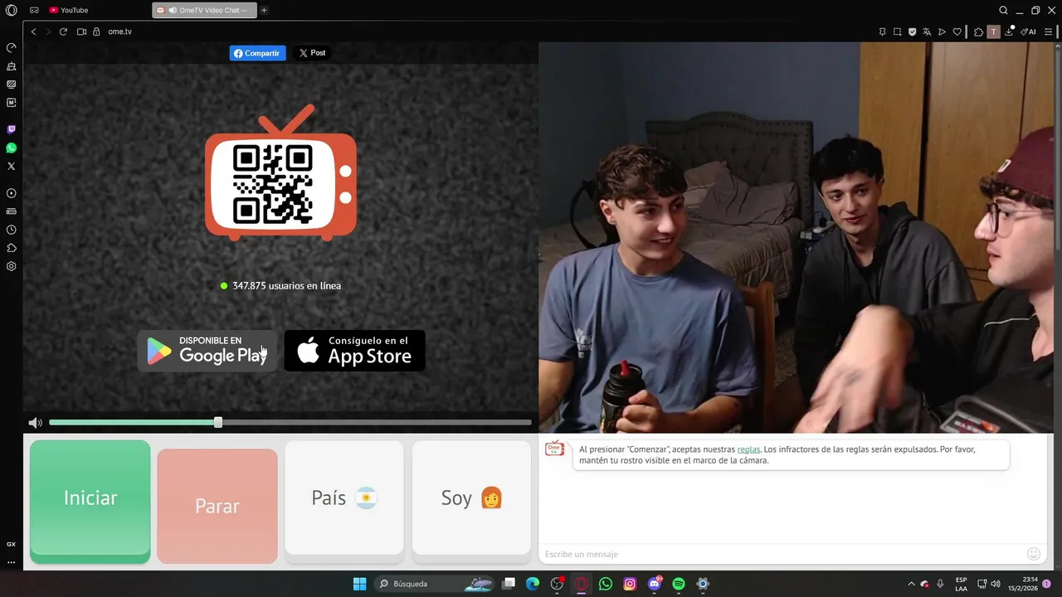Open the history clock icon in sidebar
The height and width of the screenshot is (597, 1062).
click(x=12, y=230)
